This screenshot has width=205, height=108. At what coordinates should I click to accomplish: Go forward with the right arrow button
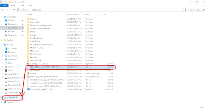click(7, 10)
